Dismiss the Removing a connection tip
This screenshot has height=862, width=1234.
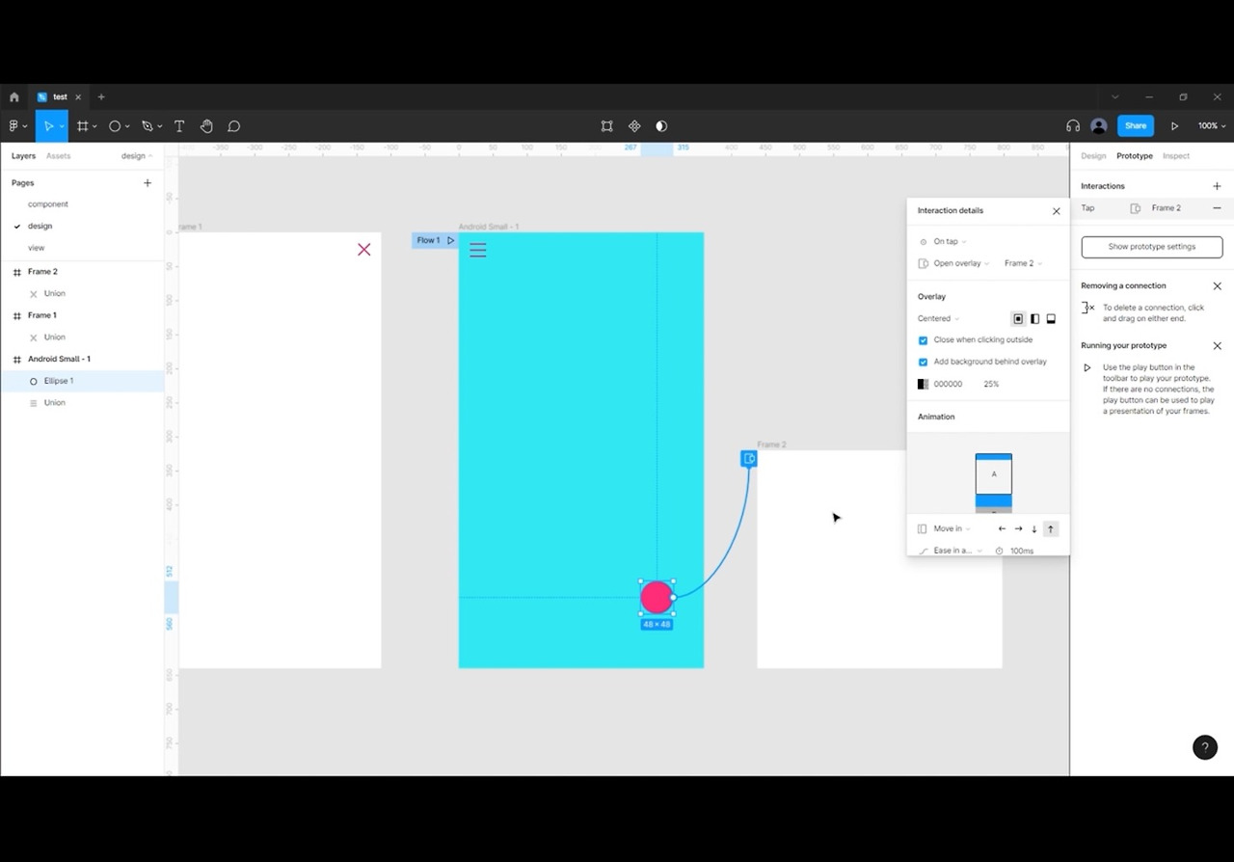[x=1217, y=286]
